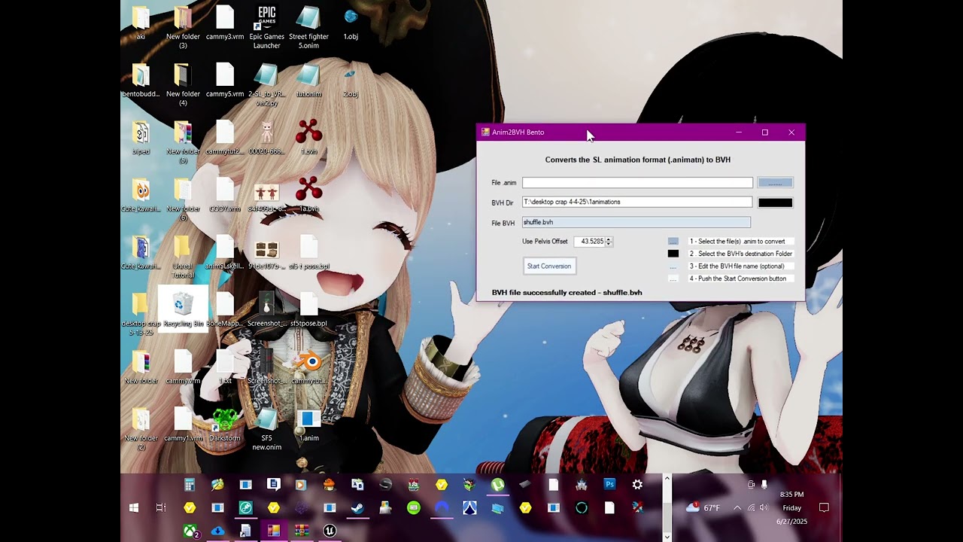Open the Windows Start menu

pyautogui.click(x=134, y=508)
